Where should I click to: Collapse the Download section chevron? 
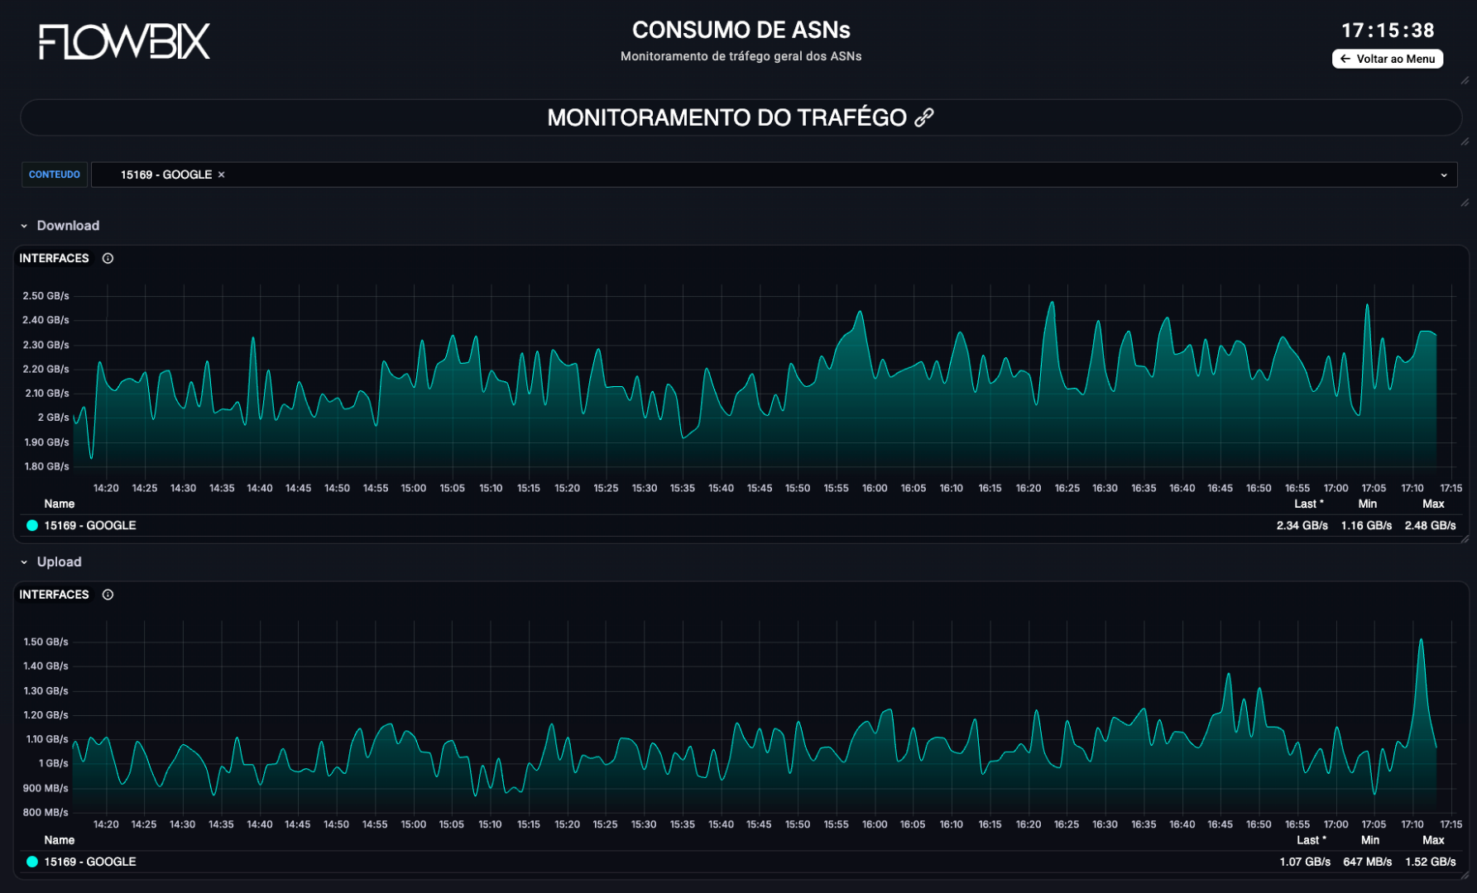24,225
